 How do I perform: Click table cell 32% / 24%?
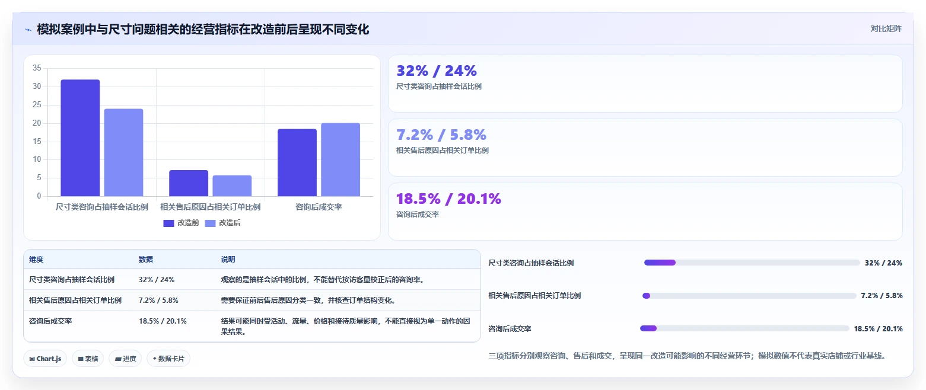(157, 279)
